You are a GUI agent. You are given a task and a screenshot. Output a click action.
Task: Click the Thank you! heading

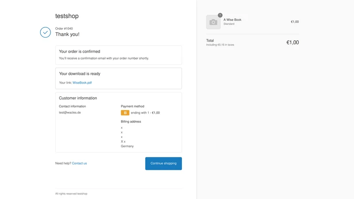tap(67, 34)
